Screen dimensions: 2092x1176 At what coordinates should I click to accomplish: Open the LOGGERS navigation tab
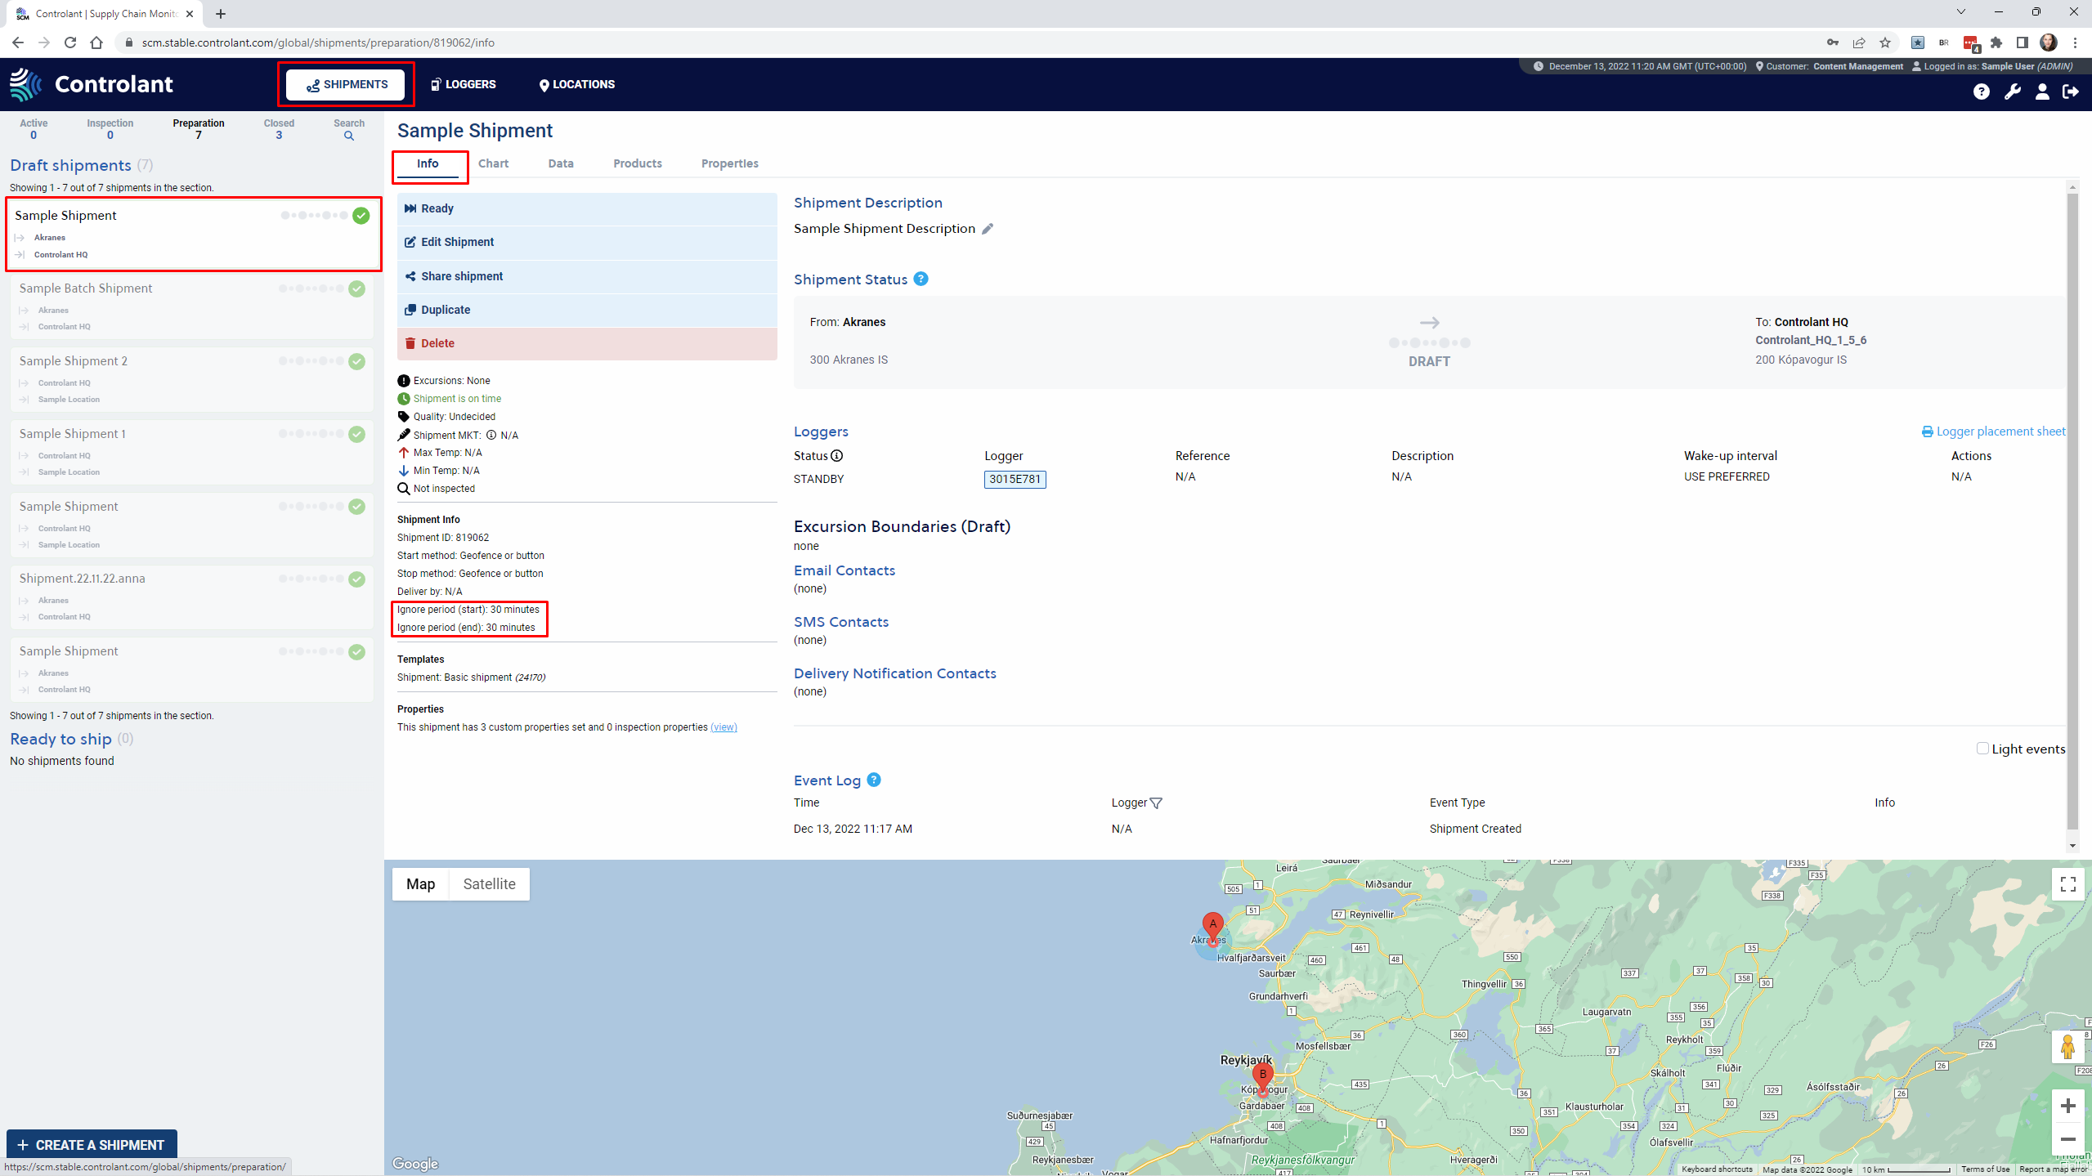[463, 84]
